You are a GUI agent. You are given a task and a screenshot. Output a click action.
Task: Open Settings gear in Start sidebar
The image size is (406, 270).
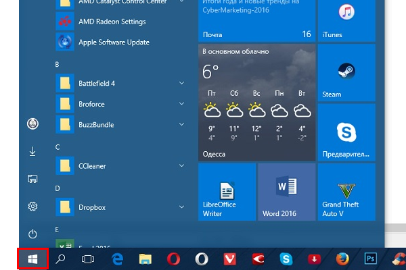pos(32,207)
